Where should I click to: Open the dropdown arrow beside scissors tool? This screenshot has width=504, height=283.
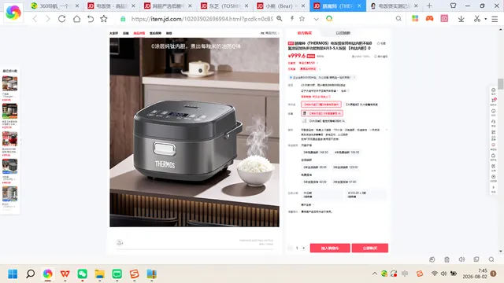click(x=485, y=19)
